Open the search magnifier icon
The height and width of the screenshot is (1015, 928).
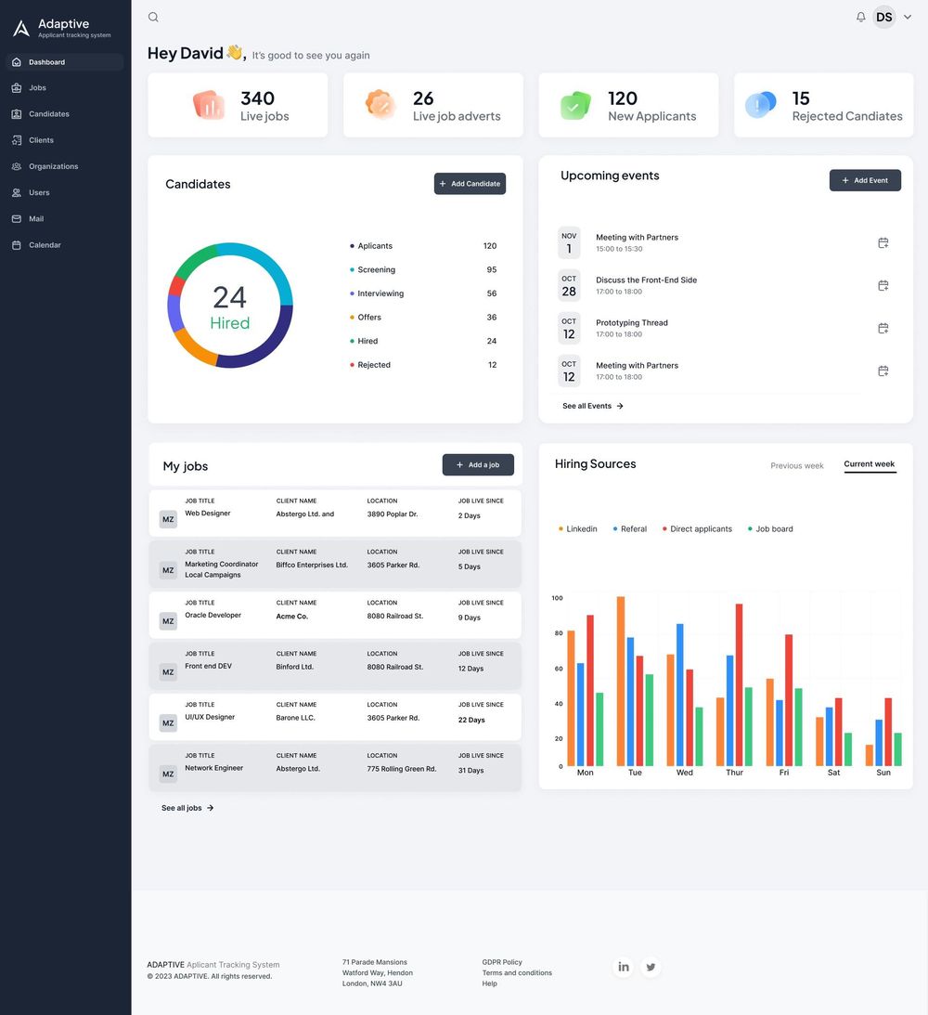pos(153,17)
